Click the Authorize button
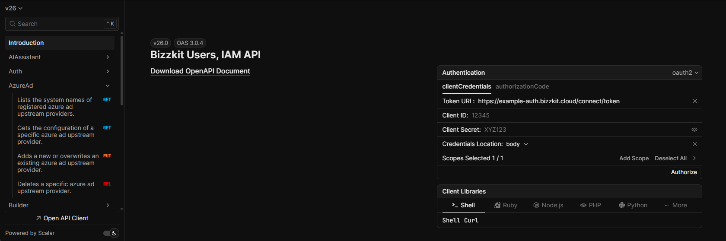 (x=684, y=172)
